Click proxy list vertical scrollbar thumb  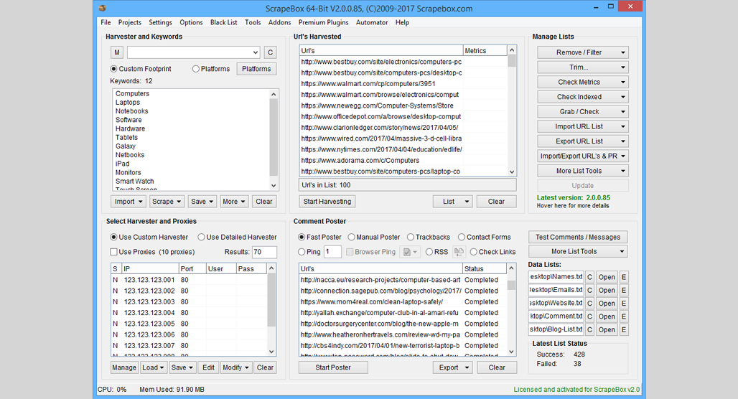tap(271, 300)
